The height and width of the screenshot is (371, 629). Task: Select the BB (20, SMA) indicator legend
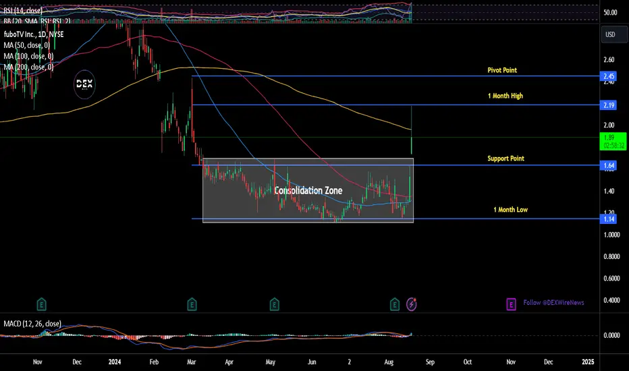(37, 21)
